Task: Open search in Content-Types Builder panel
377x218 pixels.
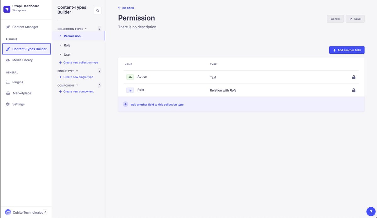Action: click(x=98, y=11)
